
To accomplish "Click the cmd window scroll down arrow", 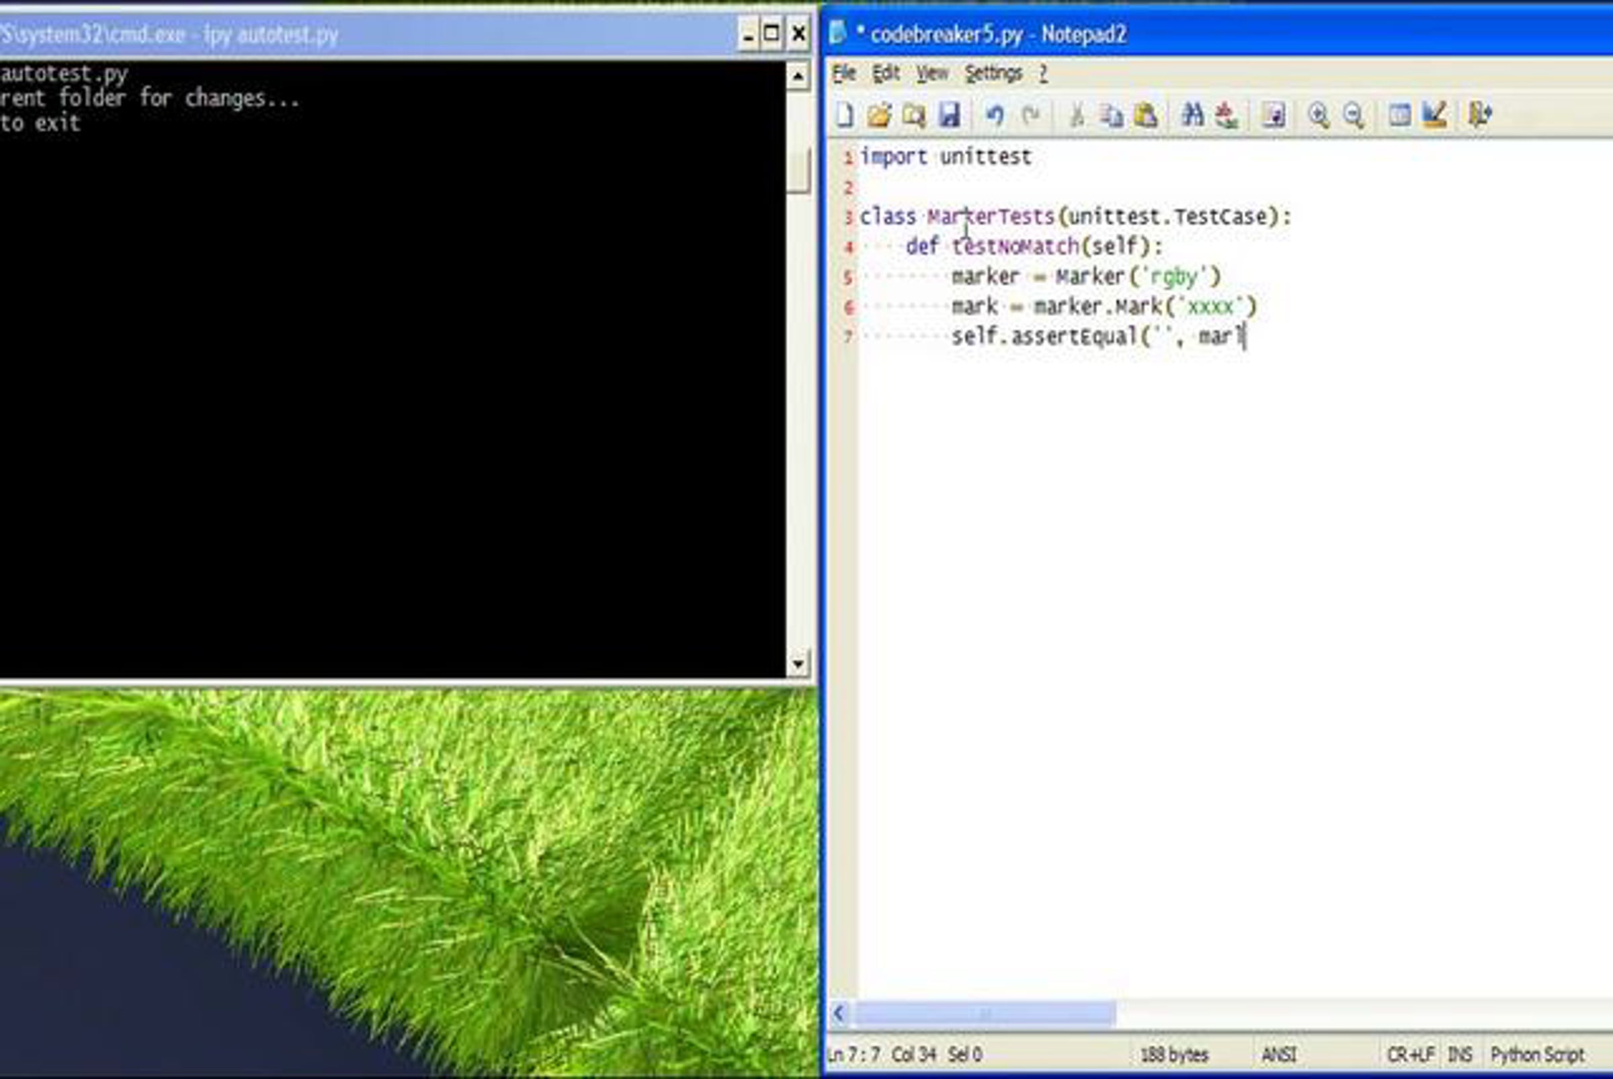I will (x=798, y=664).
